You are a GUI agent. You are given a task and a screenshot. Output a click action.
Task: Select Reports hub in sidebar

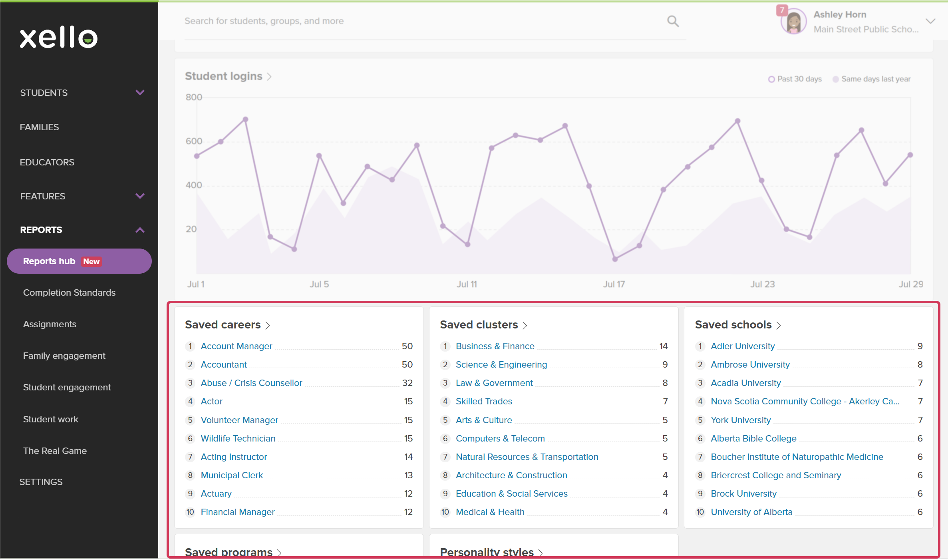(x=79, y=261)
